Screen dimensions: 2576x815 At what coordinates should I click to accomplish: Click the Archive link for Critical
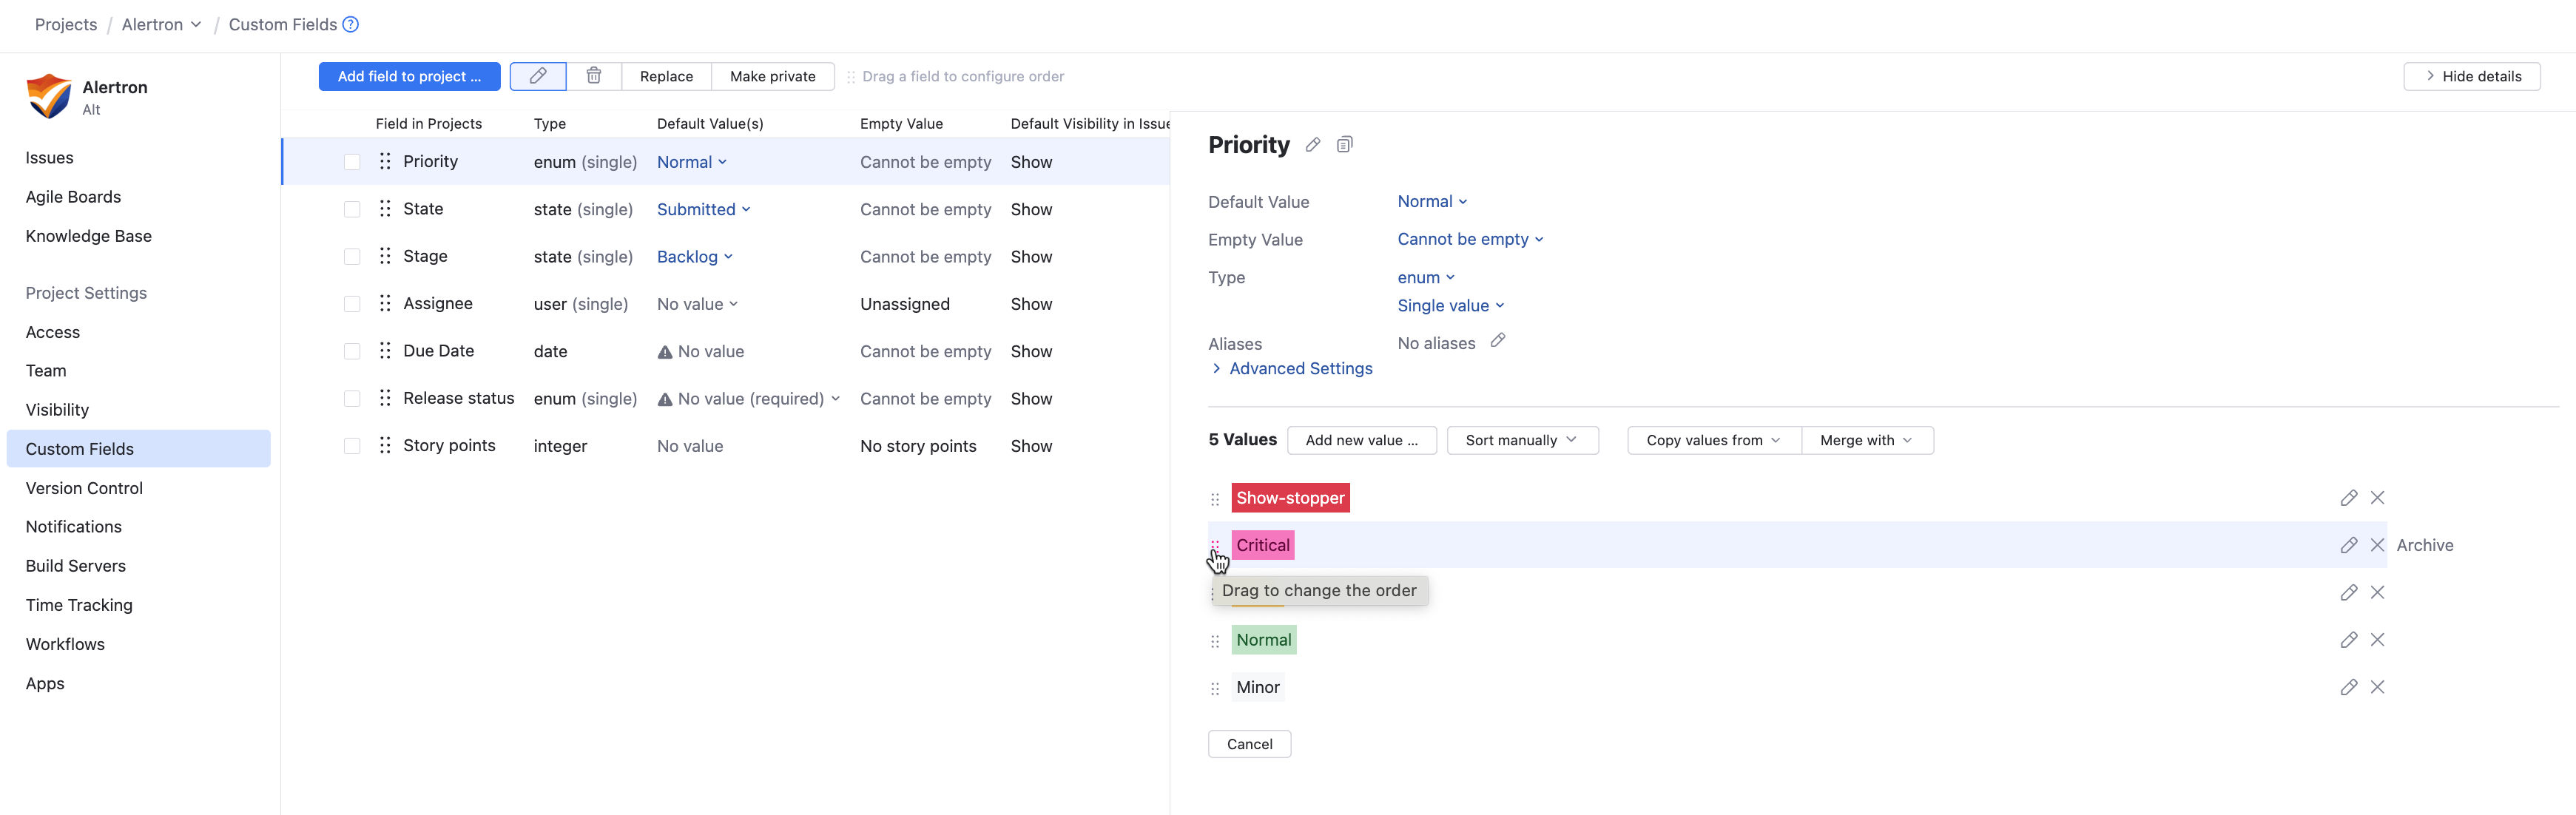(x=2424, y=545)
